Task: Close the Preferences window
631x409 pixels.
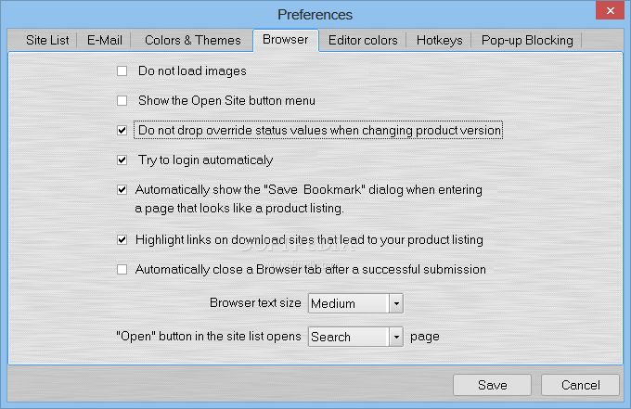Action: click(609, 12)
